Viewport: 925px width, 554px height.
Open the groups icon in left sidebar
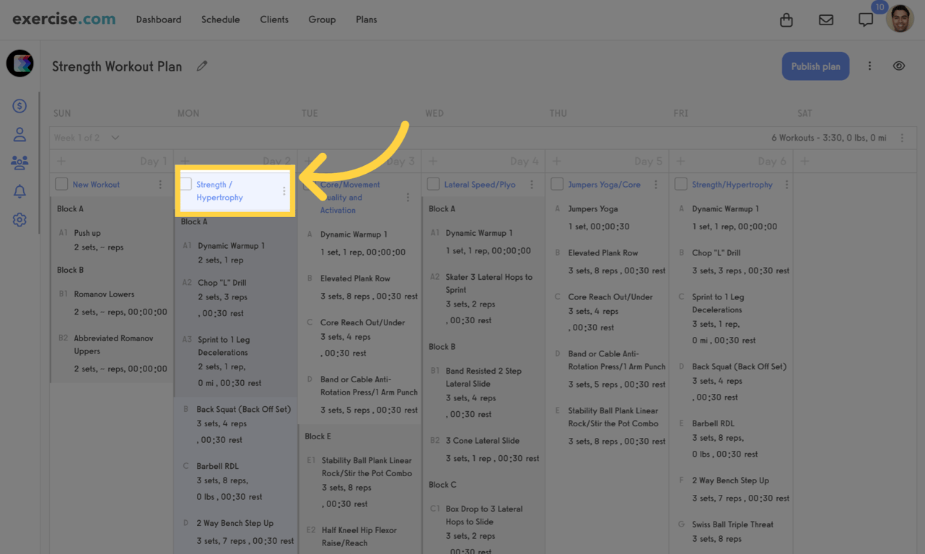click(x=19, y=162)
